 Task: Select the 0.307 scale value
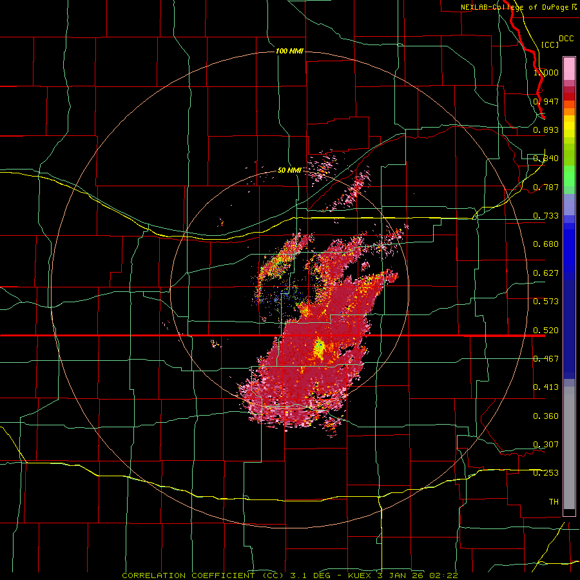pyautogui.click(x=546, y=445)
